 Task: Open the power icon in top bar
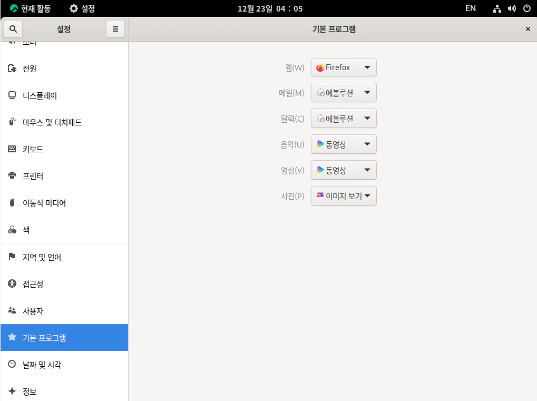(527, 8)
